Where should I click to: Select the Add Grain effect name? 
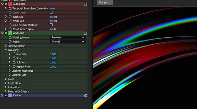click(x=19, y=33)
